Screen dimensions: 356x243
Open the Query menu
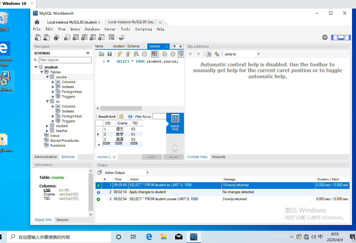coord(75,29)
